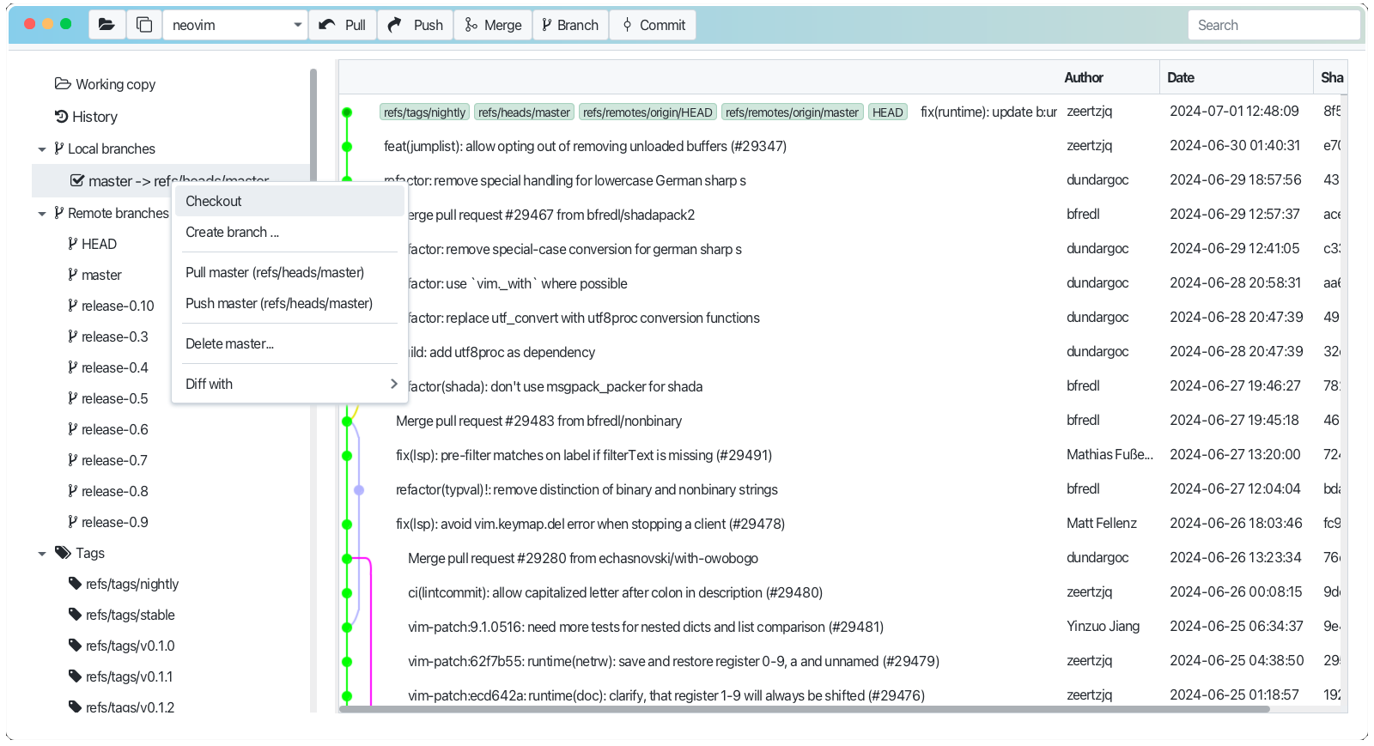This screenshot has width=1374, height=746.
Task: Click horizontal scrollbar of commit list
Action: coord(805,709)
